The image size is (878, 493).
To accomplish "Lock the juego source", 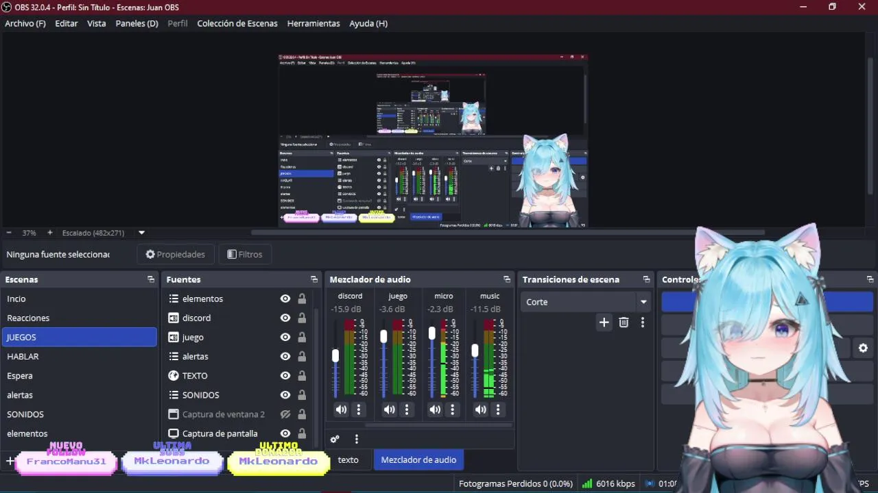I will pyautogui.click(x=302, y=337).
